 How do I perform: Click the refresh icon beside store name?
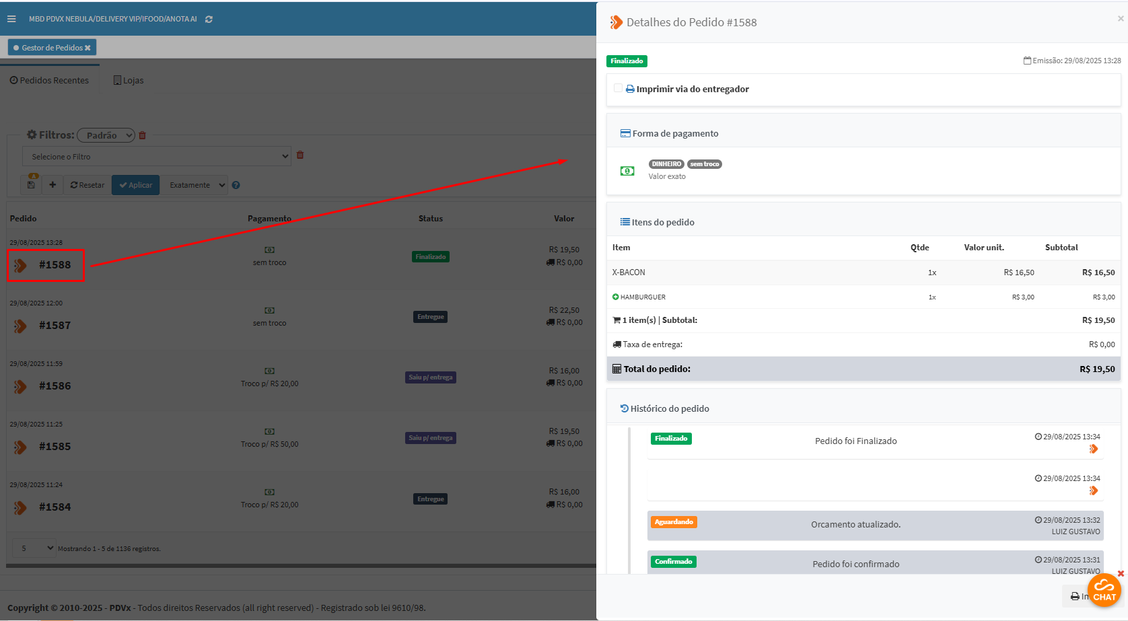point(209,20)
